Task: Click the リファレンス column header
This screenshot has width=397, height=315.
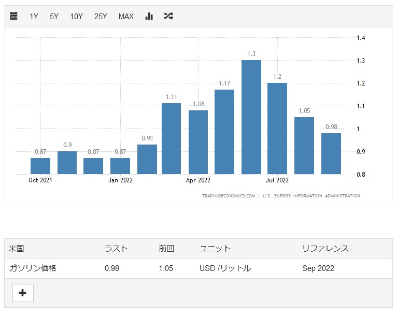Action: pos(325,249)
